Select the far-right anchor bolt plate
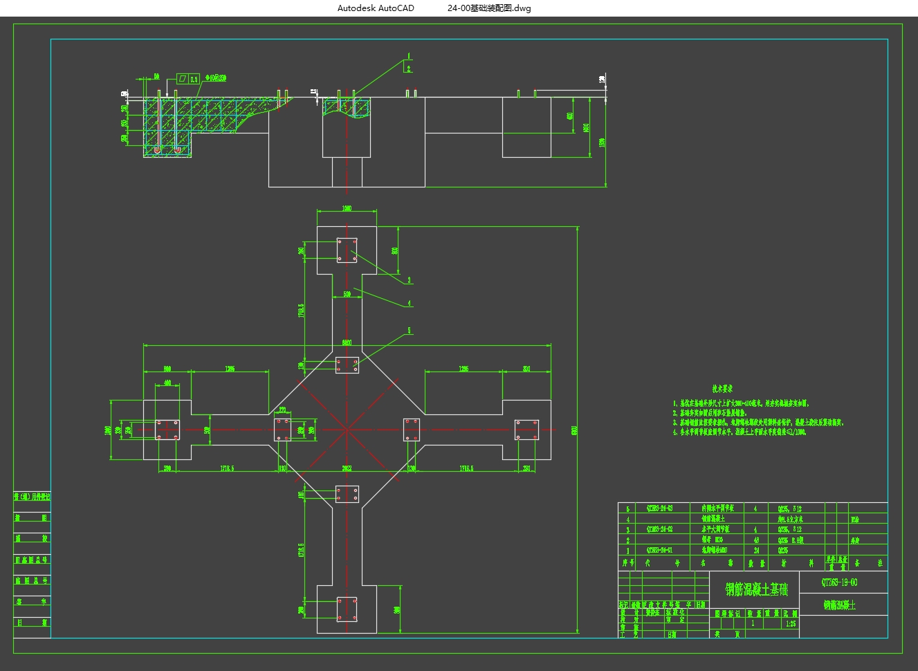Image resolution: width=918 pixels, height=671 pixels. click(x=526, y=430)
